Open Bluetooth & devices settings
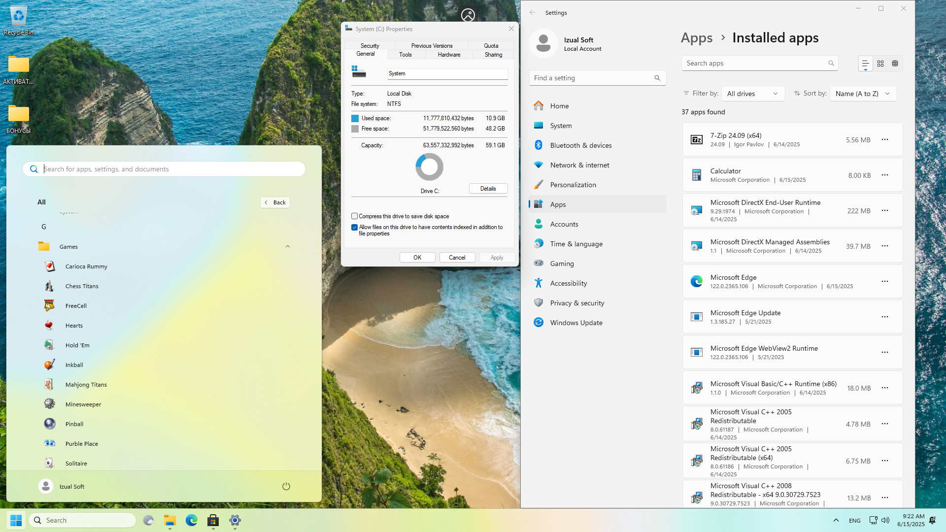The width and height of the screenshot is (946, 532). (598, 145)
